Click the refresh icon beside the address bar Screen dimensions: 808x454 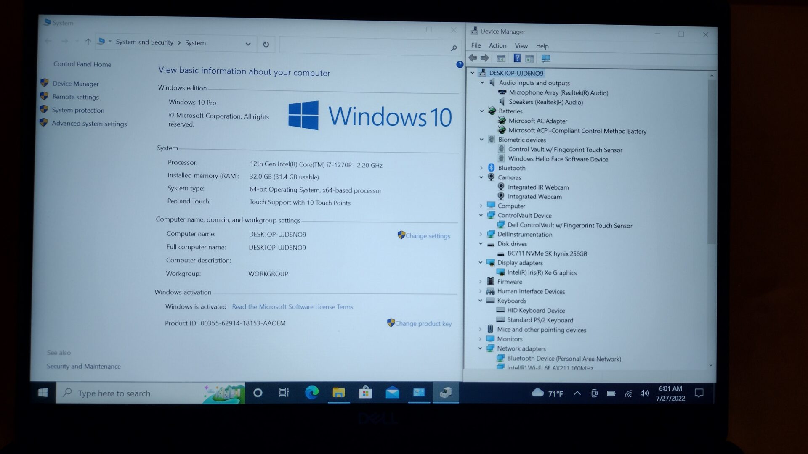(x=266, y=44)
